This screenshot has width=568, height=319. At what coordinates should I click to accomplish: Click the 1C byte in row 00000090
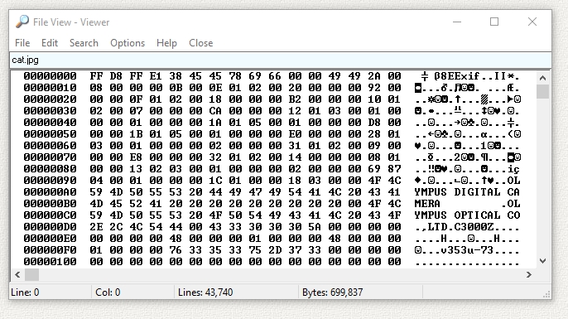[215, 181]
